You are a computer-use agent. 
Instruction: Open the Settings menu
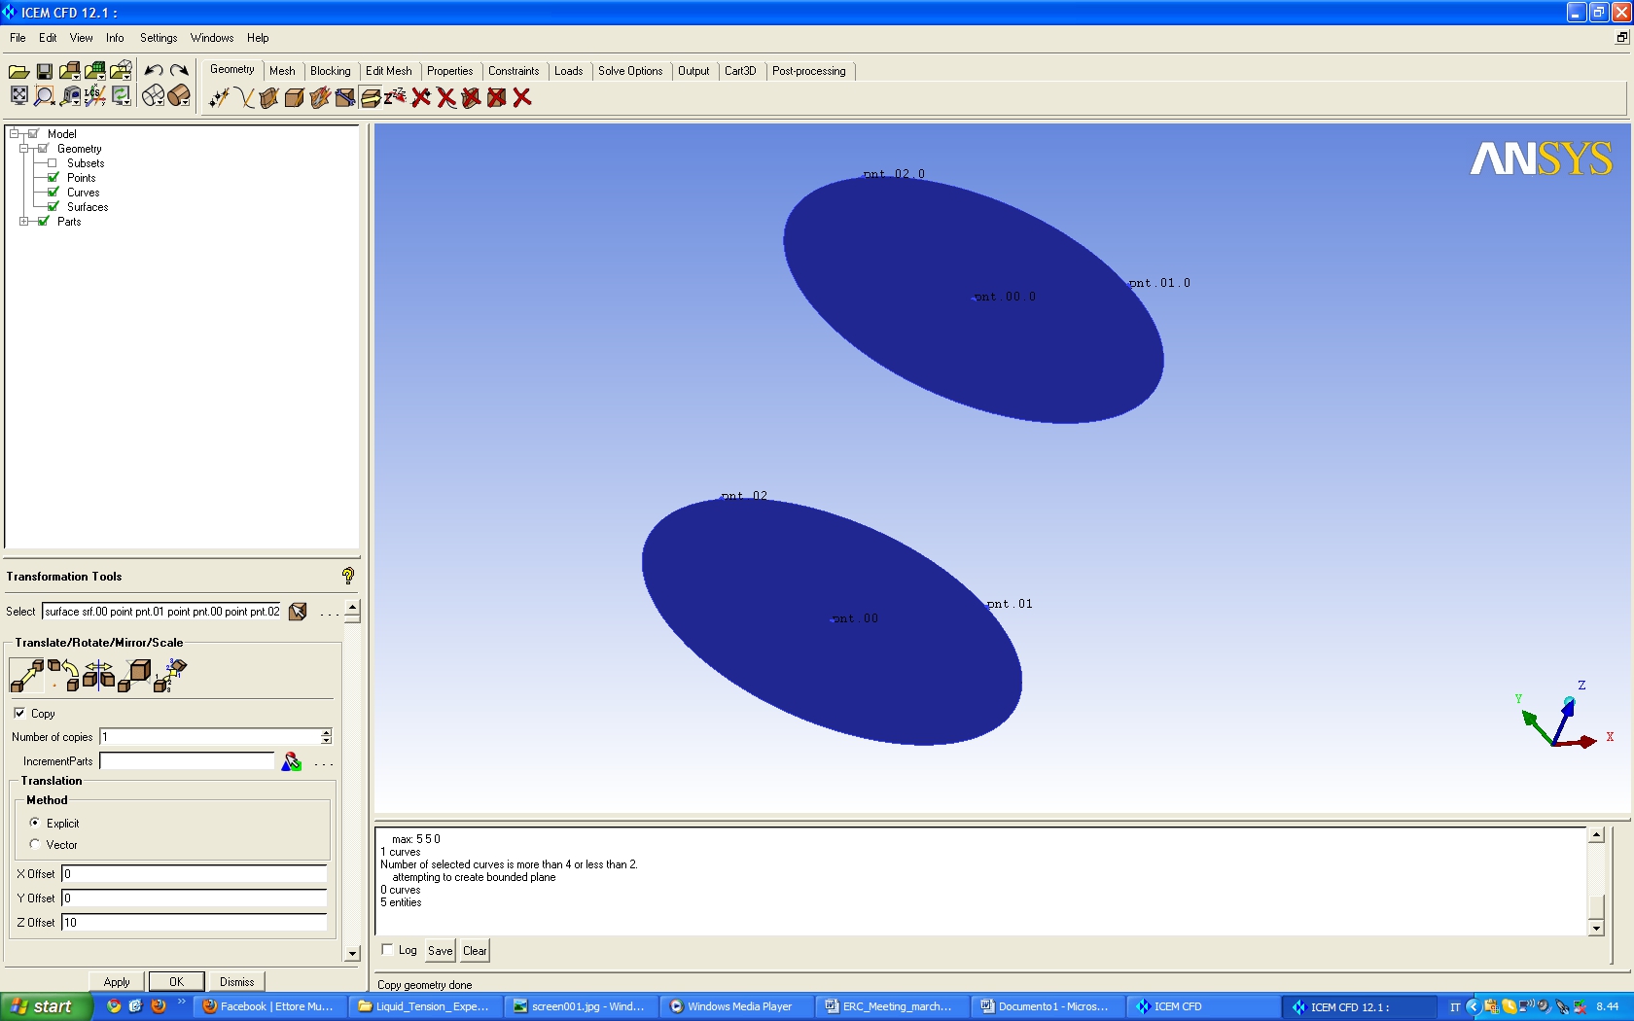(x=158, y=38)
